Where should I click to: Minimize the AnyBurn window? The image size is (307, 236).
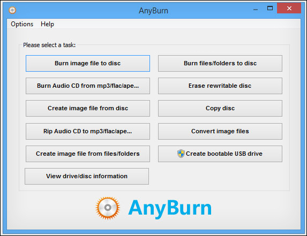point(256,9)
